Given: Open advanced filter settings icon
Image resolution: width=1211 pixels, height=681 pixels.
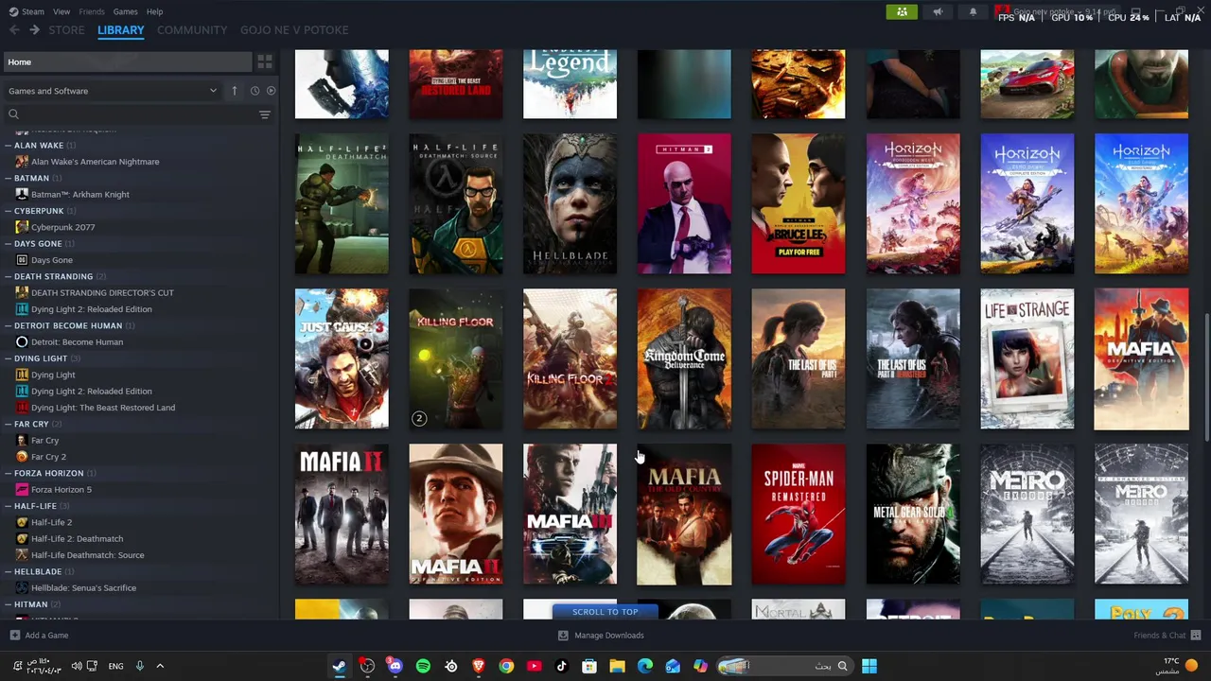Looking at the screenshot, I should coord(265,114).
